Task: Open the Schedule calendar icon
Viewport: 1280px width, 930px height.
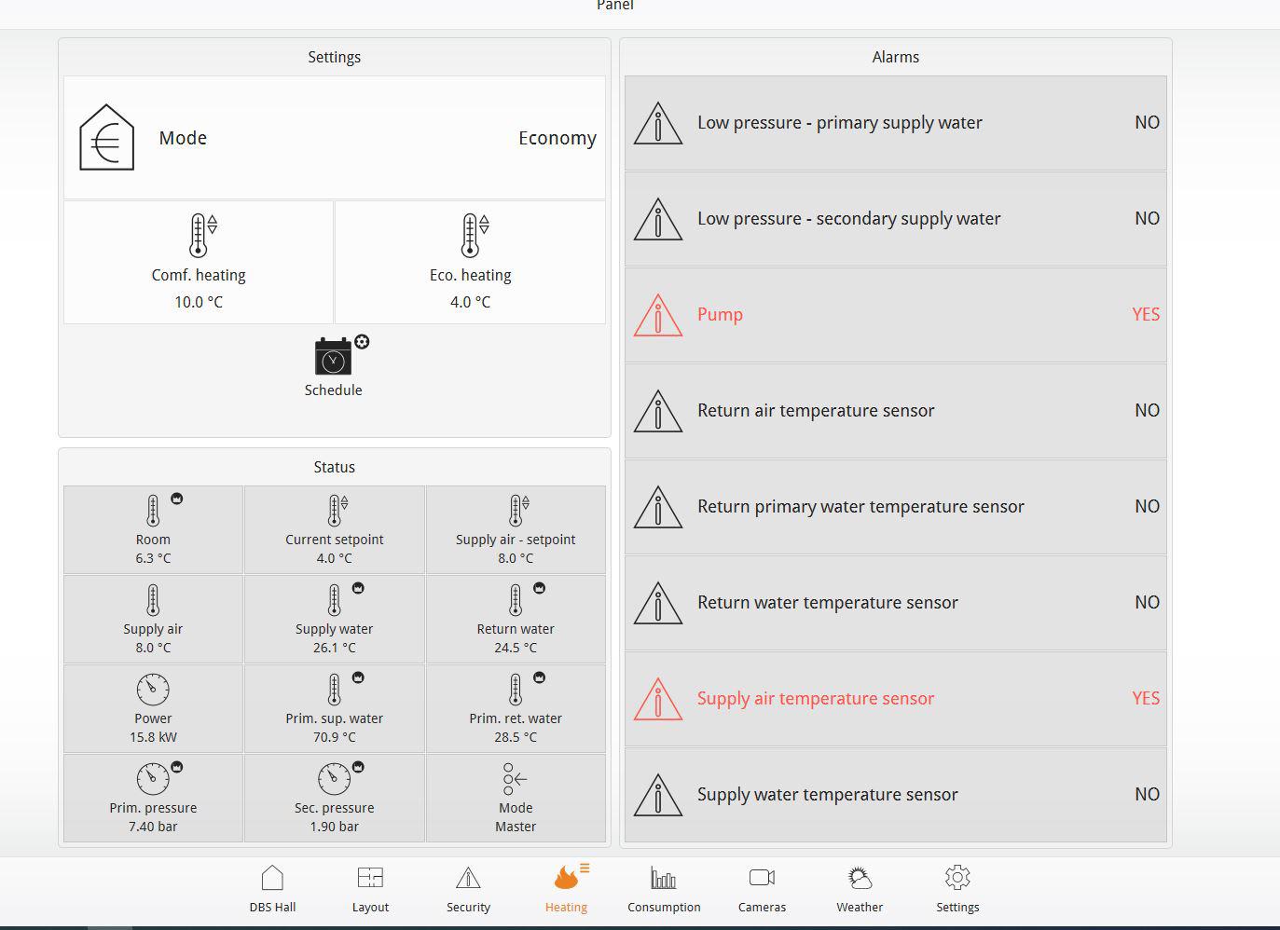Action: (334, 358)
